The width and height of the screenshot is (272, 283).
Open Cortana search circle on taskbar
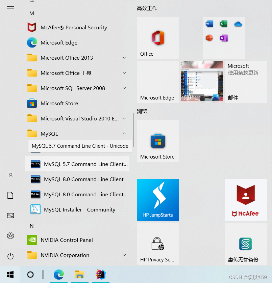(x=30, y=275)
